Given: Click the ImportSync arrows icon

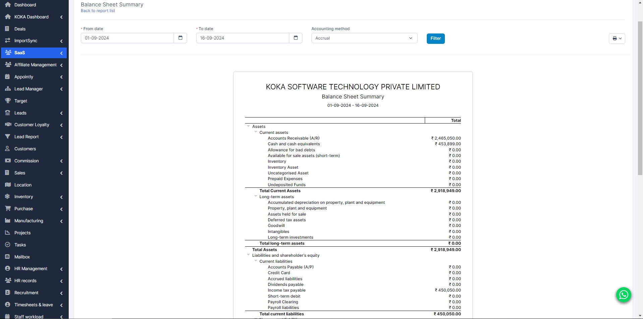Looking at the screenshot, I should 8,41.
